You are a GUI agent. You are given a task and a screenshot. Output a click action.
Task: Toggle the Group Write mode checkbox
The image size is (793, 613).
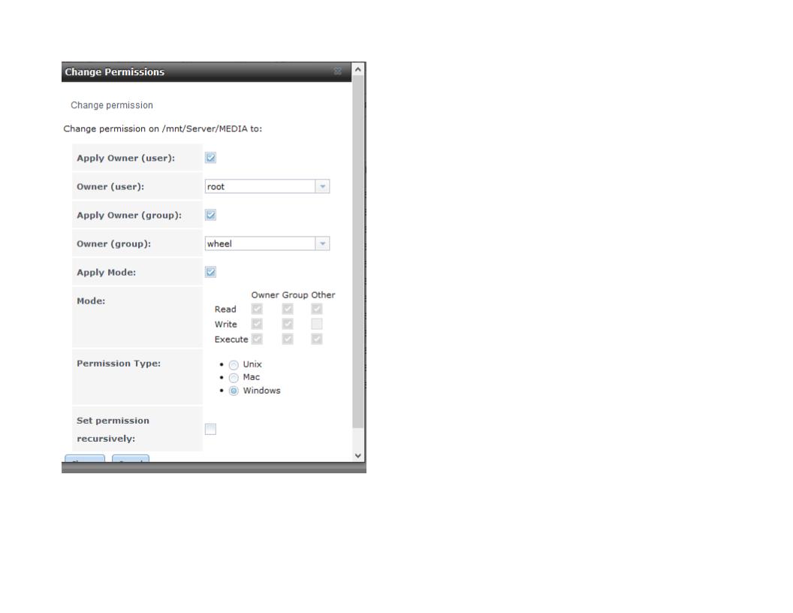288,324
